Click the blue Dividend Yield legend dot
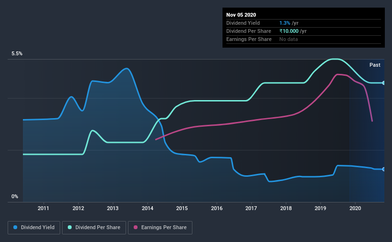392x242 pixels. click(x=15, y=227)
